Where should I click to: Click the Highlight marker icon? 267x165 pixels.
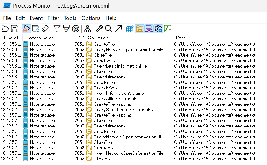pyautogui.click(x=66, y=29)
